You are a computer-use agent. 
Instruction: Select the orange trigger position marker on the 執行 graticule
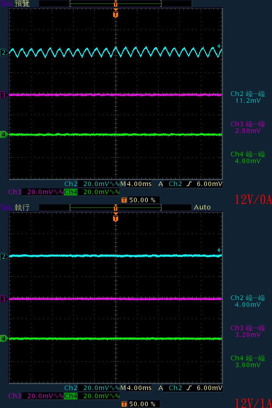[116, 218]
